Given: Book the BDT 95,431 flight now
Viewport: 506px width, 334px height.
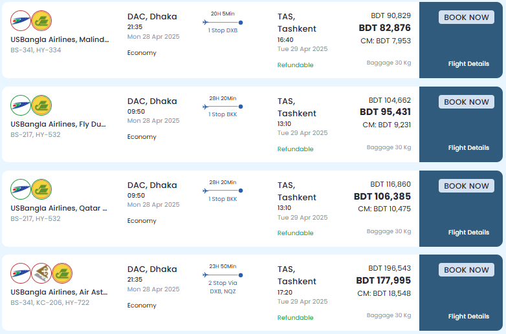Looking at the screenshot, I should pos(467,102).
